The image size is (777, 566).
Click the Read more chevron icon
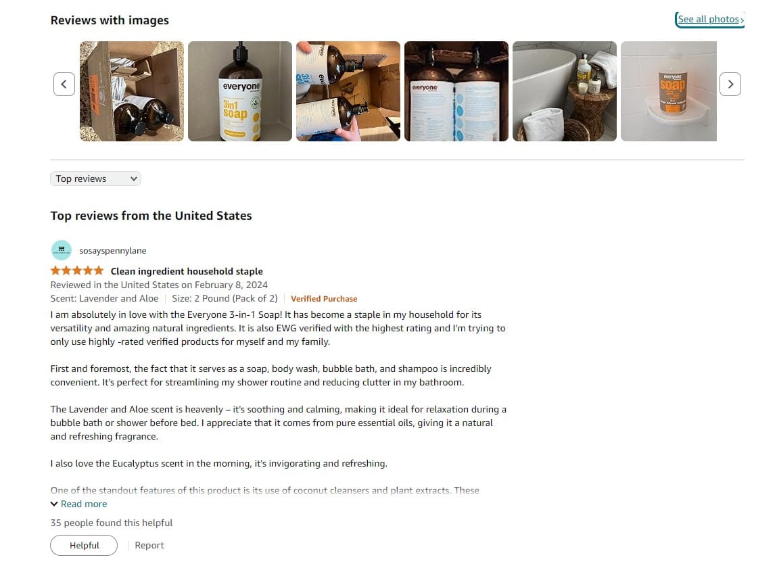tap(54, 504)
